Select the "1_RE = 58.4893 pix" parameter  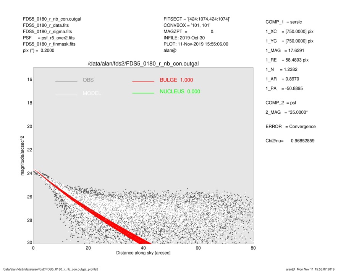287,60
